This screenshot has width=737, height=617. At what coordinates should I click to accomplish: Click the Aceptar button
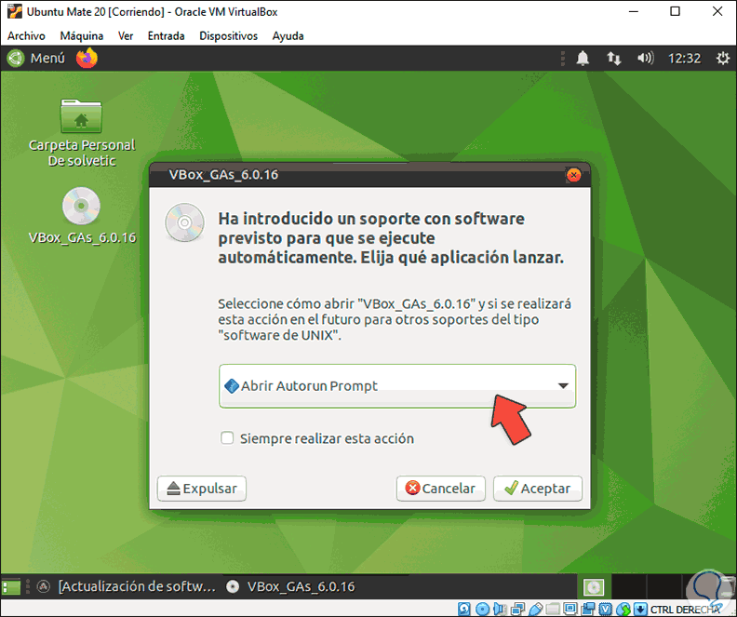click(x=538, y=489)
